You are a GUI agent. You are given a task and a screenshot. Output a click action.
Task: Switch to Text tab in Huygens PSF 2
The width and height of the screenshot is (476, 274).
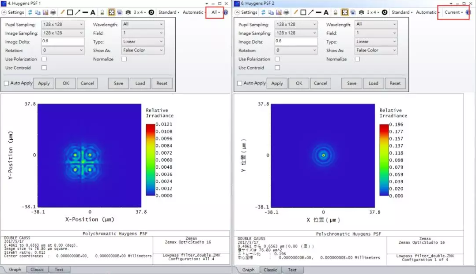click(292, 270)
